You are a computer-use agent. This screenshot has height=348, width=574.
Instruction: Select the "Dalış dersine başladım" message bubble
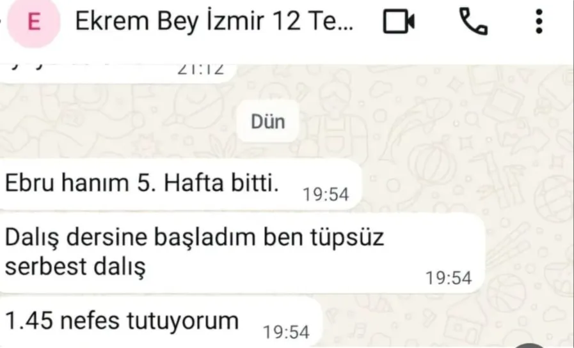pyautogui.click(x=242, y=253)
